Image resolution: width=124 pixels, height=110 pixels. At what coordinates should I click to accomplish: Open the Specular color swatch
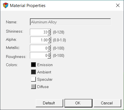33,79
